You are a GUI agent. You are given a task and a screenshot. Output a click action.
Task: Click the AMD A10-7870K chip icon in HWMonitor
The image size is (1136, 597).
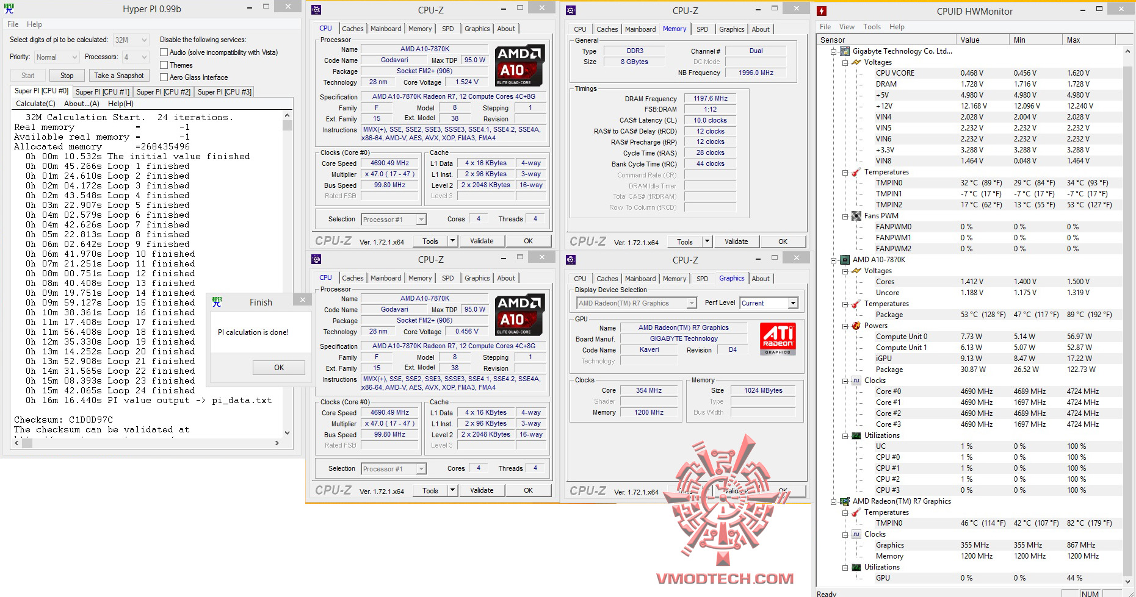[845, 260]
